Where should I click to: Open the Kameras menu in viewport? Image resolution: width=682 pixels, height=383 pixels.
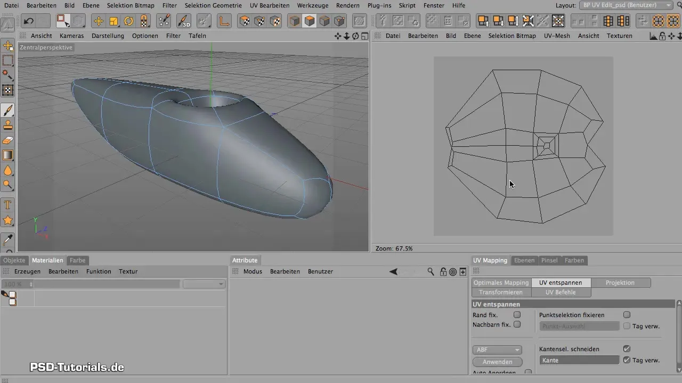coord(71,36)
